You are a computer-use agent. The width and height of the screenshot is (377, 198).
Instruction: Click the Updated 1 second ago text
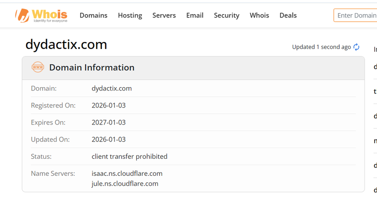coord(321,47)
